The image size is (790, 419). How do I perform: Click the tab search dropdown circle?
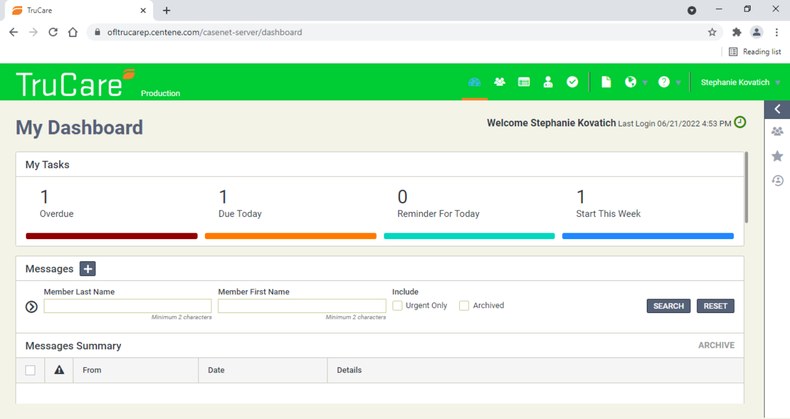tap(692, 10)
